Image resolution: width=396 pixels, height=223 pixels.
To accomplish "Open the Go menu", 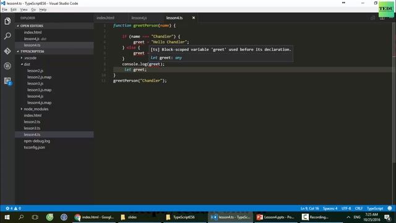I will coord(33,10).
